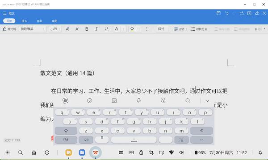The image size is (268, 160).
Task: Tap the g key
Action: click(134, 122)
